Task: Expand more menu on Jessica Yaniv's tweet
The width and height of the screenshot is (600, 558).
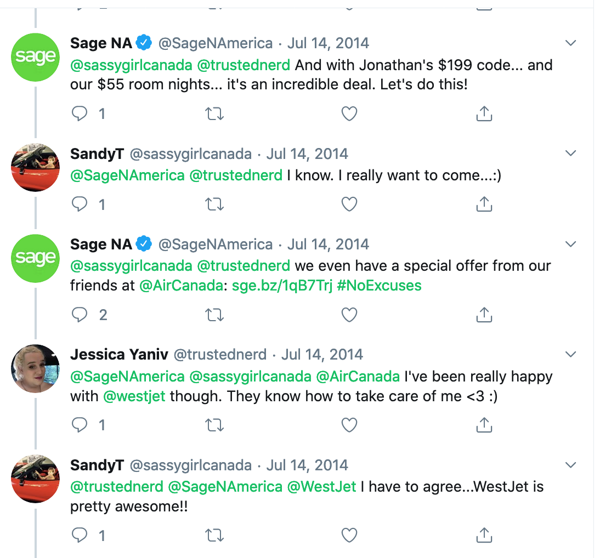Action: (x=570, y=355)
